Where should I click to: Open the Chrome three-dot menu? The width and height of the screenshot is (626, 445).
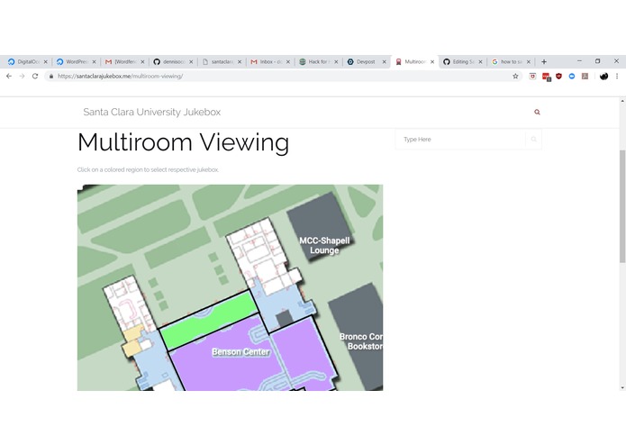coord(617,76)
